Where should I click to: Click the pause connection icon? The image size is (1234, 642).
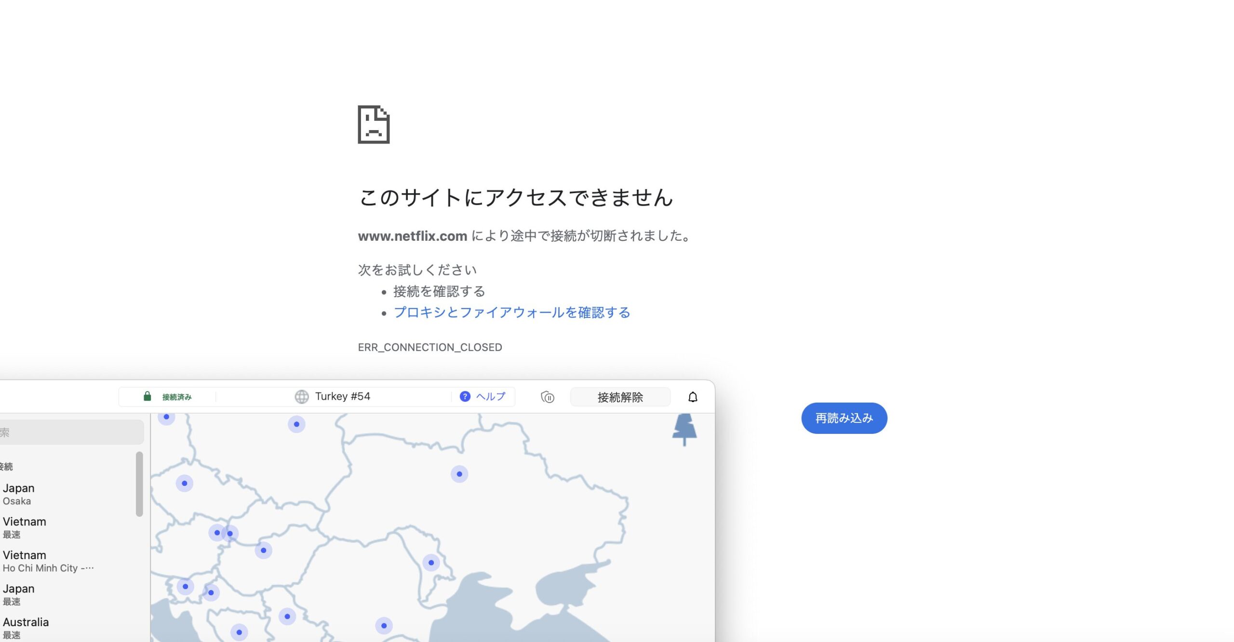tap(548, 397)
